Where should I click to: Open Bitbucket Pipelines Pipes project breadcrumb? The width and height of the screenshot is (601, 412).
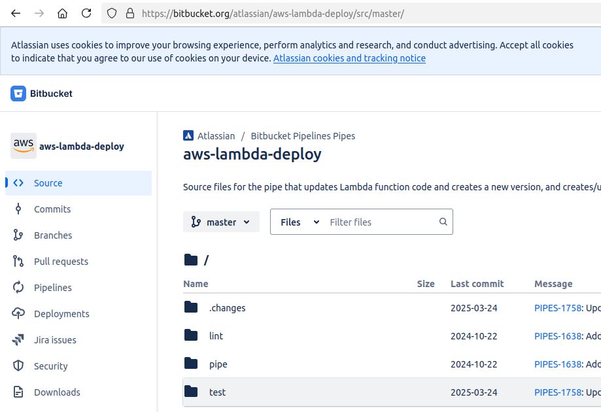click(x=303, y=135)
